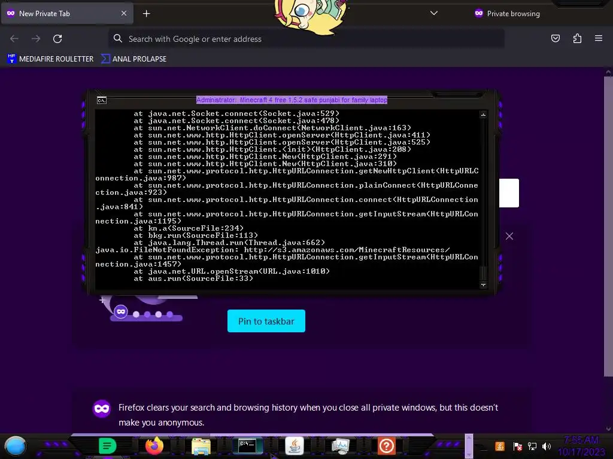
Task: Reload the current page
Action: pos(57,39)
